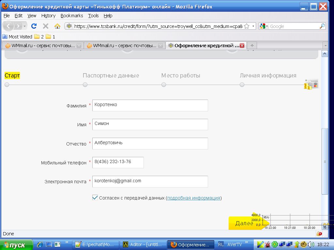This screenshot has width=334, height=250.
Task: Click the Firefox Оформление taskbar button
Action: click(x=190, y=245)
